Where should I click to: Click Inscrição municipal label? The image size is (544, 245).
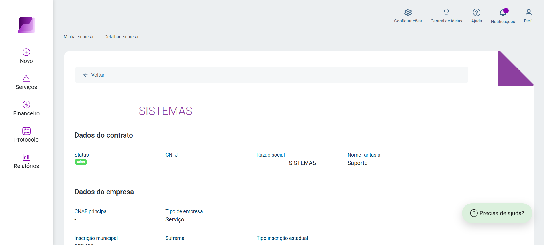(x=96, y=238)
